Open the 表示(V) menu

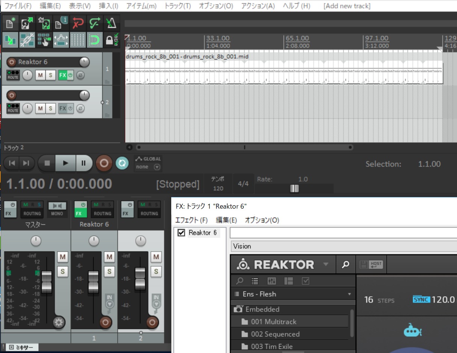pos(80,6)
